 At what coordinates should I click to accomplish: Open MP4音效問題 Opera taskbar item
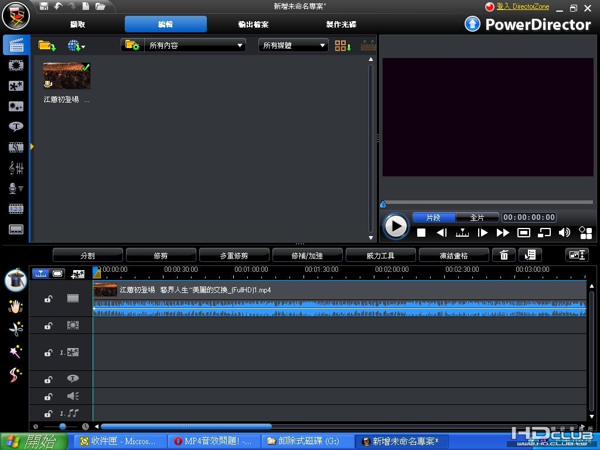pos(214,441)
